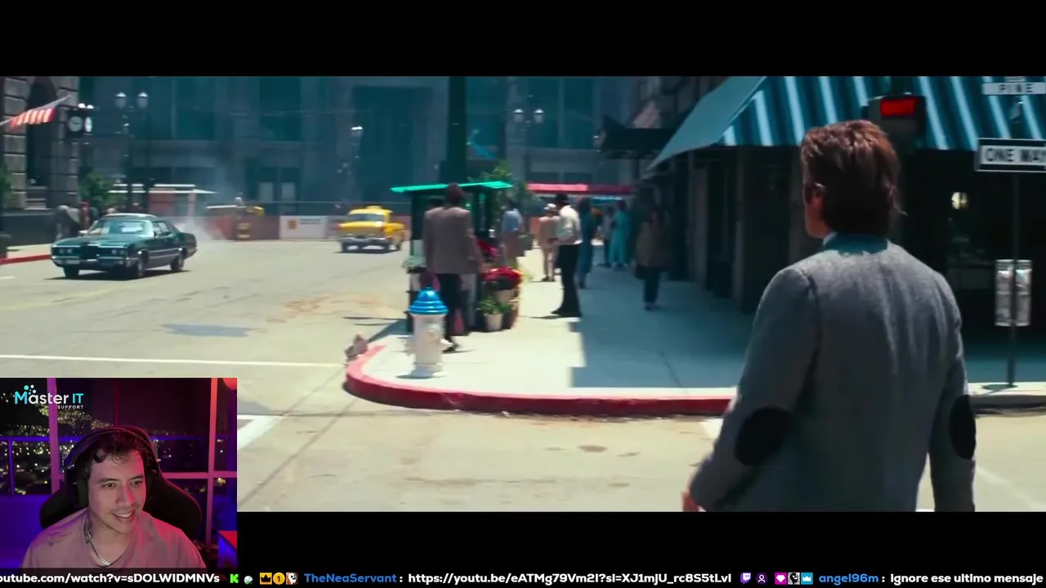
Task: Click the blue crown badge before angel96m
Action: tap(807, 578)
